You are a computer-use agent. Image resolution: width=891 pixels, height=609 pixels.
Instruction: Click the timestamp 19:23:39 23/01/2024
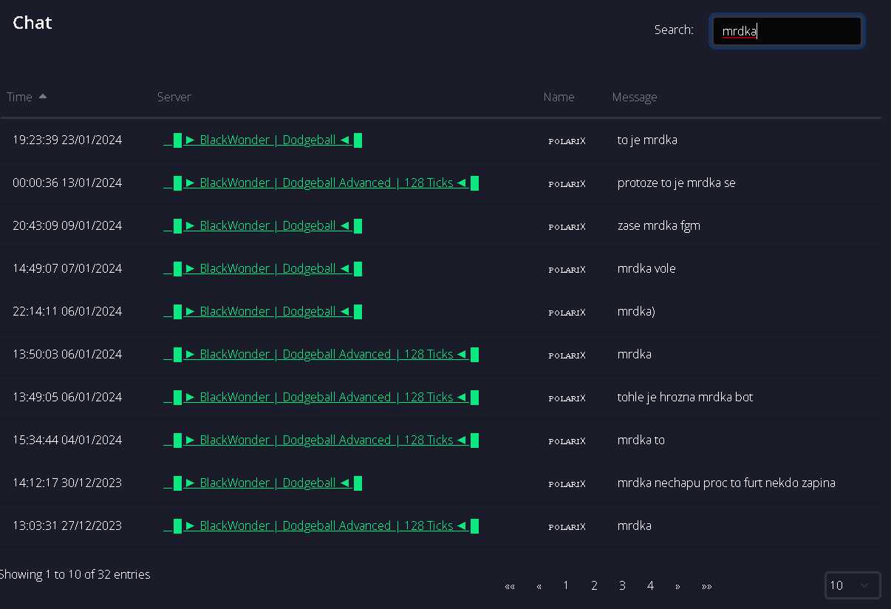tap(67, 140)
